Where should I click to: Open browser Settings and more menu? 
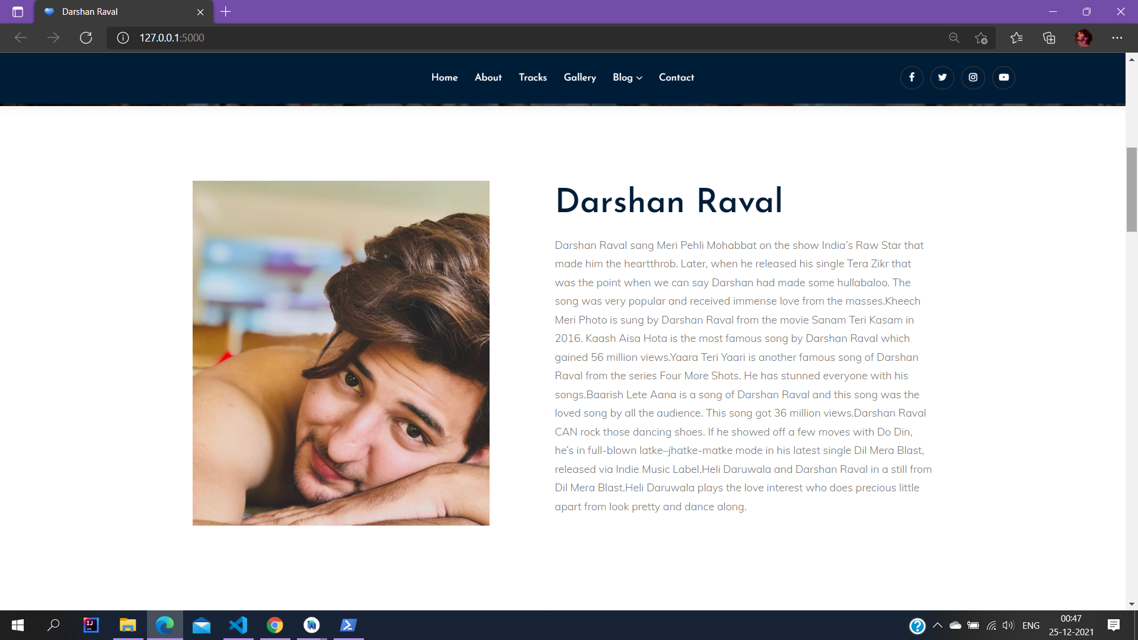tap(1117, 38)
